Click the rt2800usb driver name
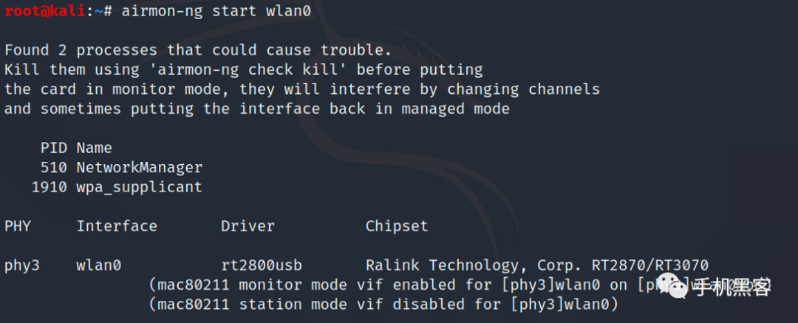The width and height of the screenshot is (798, 323). [x=262, y=265]
